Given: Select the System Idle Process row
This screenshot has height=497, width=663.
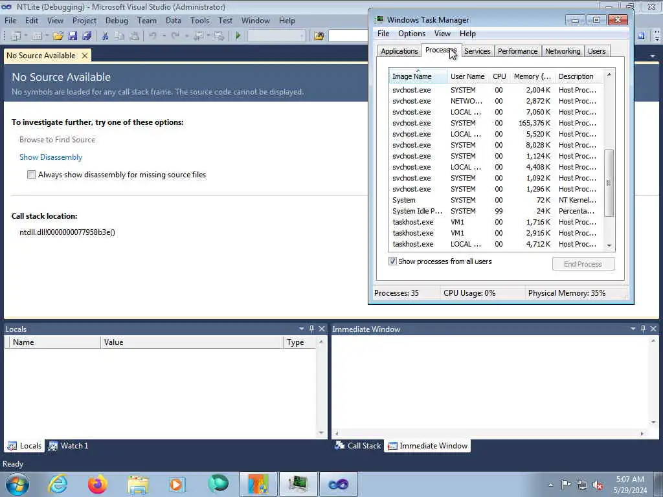Looking at the screenshot, I should (x=496, y=211).
